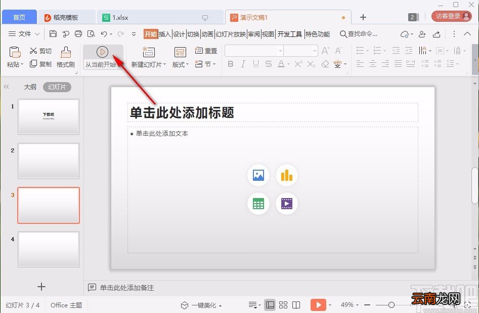The height and width of the screenshot is (313, 479).
Task: Start slideshow with 从当前开始
Action: [x=103, y=57]
